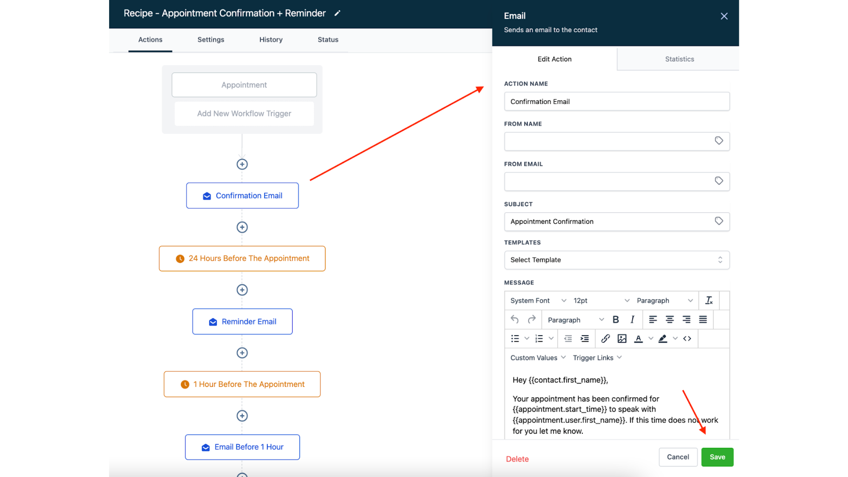Screen dimensions: 848x477
Task: Click the Bold formatting icon
Action: click(x=616, y=320)
